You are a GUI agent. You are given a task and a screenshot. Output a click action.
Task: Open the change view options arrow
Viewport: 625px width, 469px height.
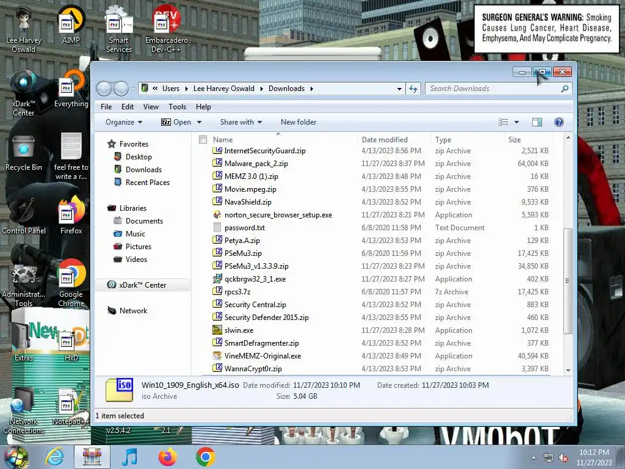(516, 122)
